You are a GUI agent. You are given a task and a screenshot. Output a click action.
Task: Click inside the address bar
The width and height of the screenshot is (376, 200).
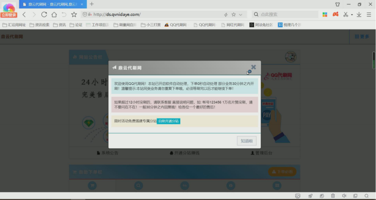(x=139, y=14)
